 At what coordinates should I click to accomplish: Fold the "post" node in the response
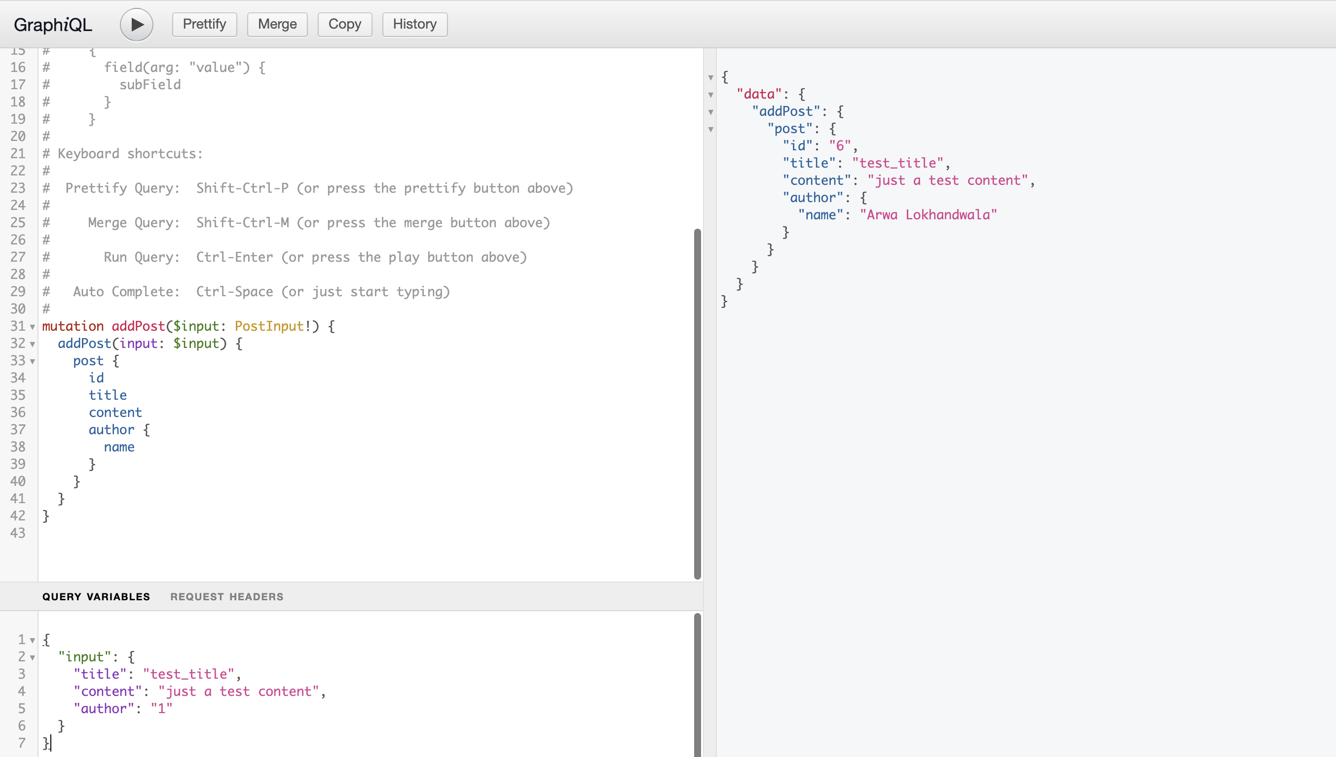(710, 130)
